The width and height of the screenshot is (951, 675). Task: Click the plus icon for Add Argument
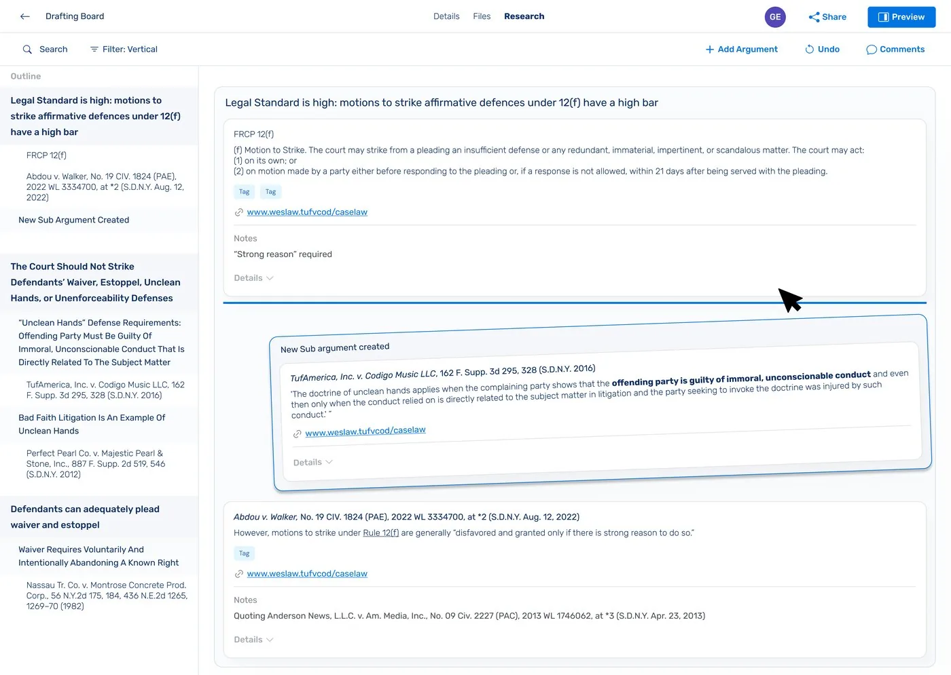(710, 50)
